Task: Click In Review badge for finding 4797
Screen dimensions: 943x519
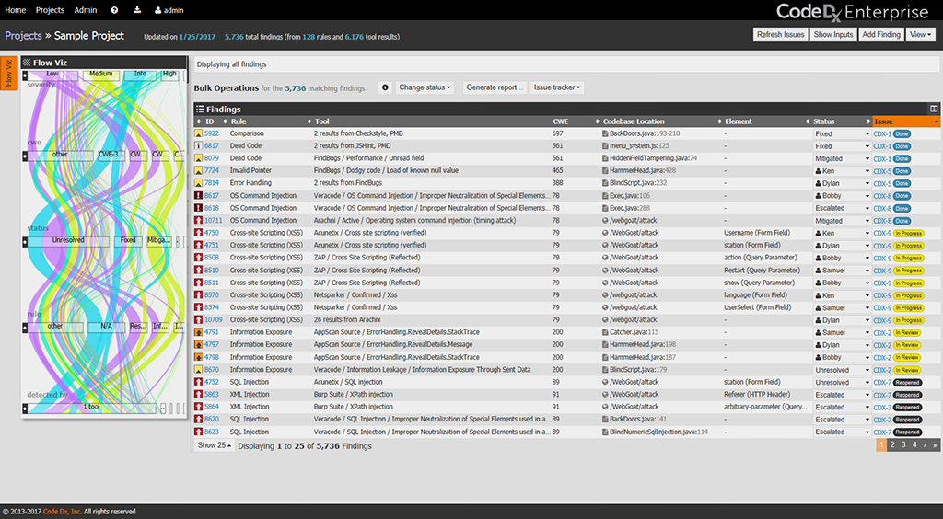Action: pyautogui.click(x=907, y=345)
